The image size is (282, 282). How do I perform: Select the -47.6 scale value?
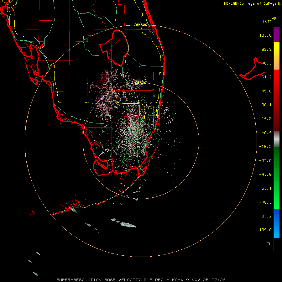265,175
